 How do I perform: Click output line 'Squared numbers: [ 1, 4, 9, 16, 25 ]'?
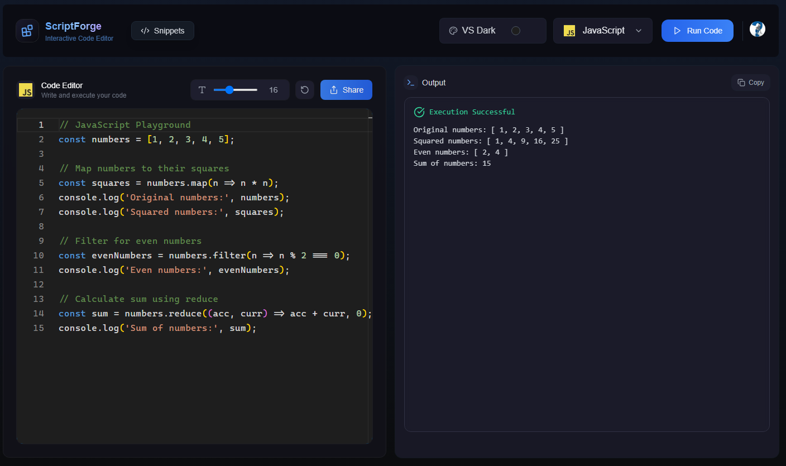point(491,141)
